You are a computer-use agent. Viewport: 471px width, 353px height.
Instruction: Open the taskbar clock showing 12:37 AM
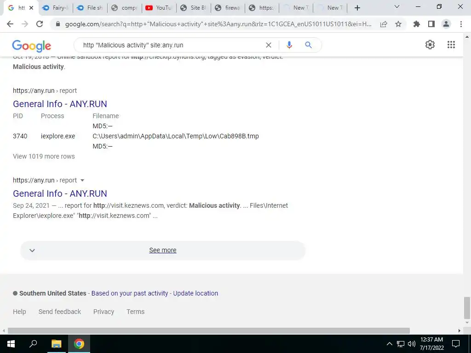tap(431, 344)
